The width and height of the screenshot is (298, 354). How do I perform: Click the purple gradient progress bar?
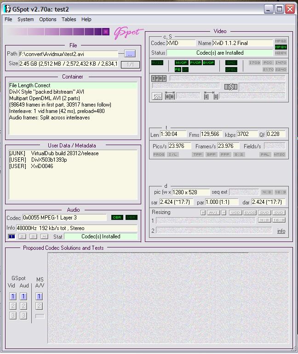click(58, 32)
